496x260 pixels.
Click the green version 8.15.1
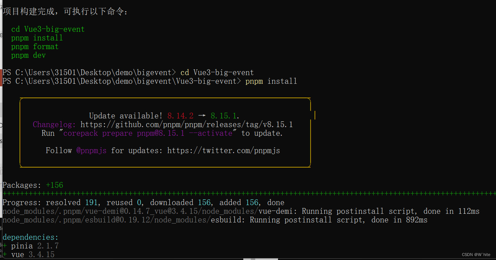click(224, 116)
